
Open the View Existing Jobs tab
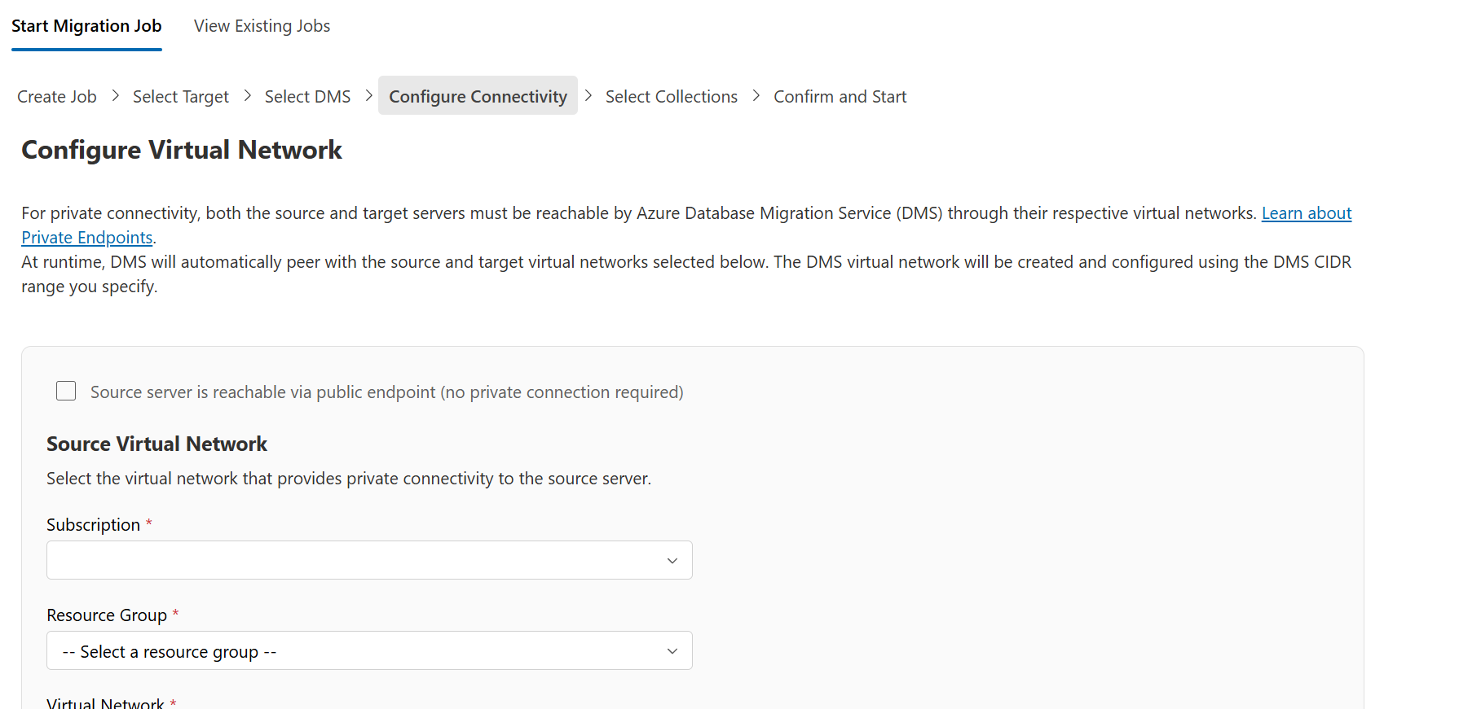pyautogui.click(x=262, y=26)
